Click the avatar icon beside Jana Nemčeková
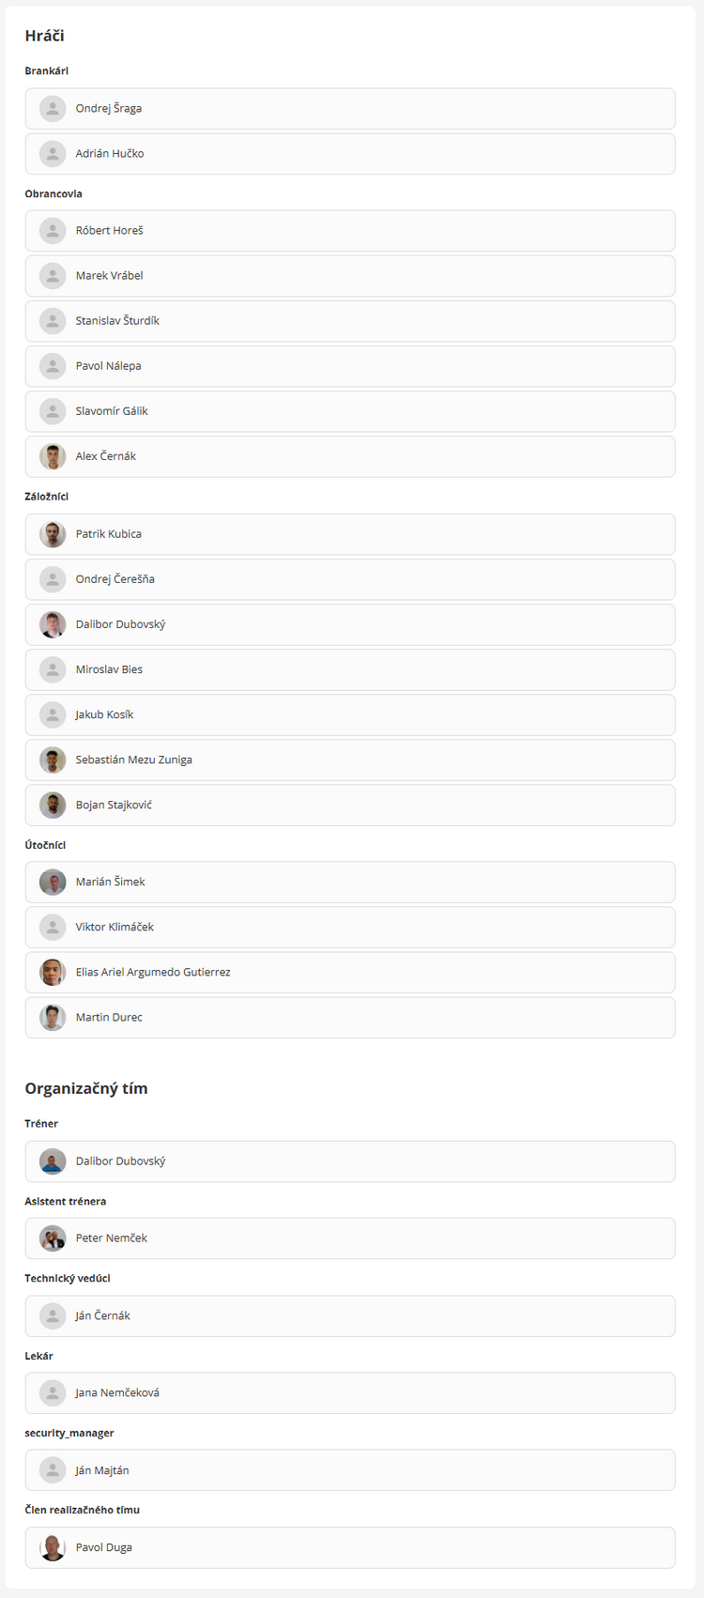 [53, 1393]
